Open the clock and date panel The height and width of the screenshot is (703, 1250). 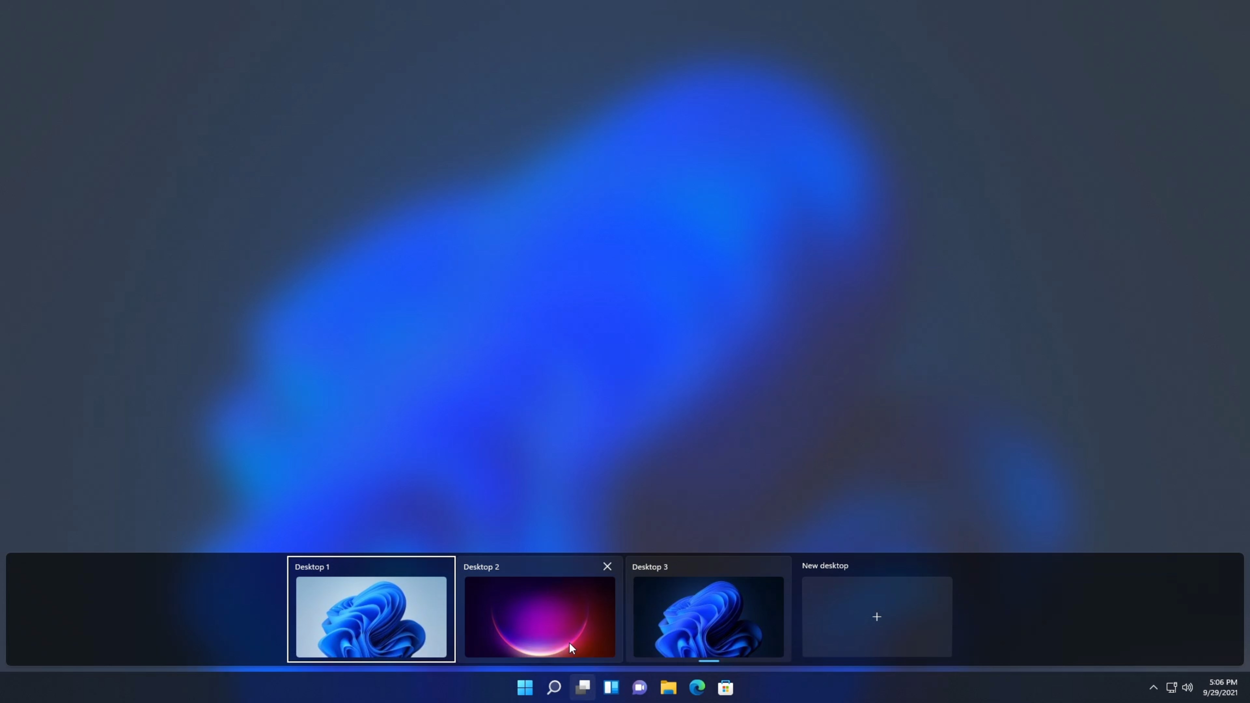tap(1220, 687)
